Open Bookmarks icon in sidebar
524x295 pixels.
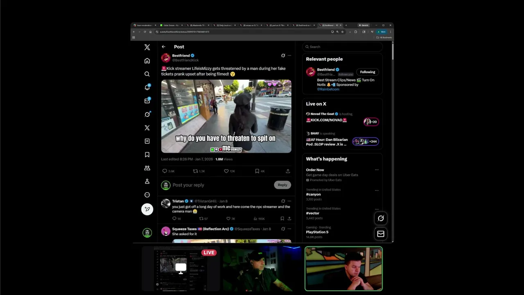tap(147, 154)
